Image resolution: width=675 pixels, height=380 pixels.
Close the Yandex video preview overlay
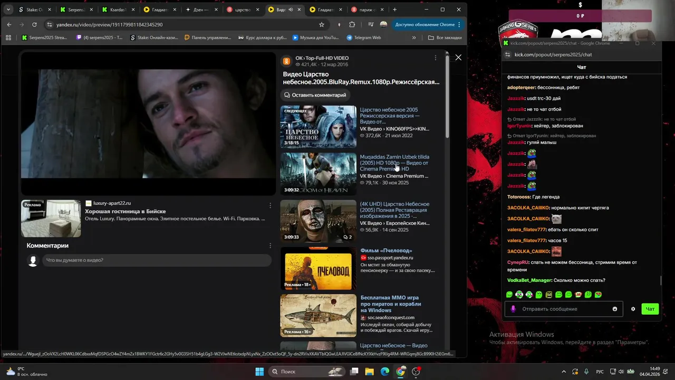click(458, 57)
